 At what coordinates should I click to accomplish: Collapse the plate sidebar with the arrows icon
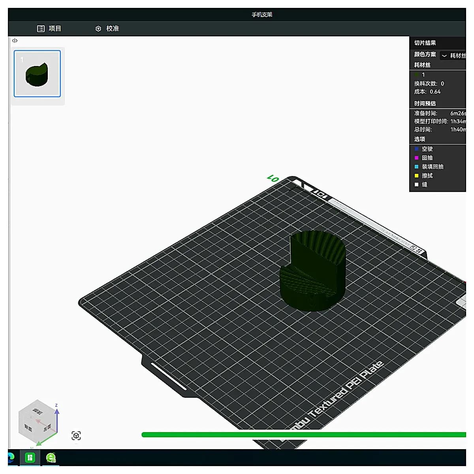pos(15,41)
